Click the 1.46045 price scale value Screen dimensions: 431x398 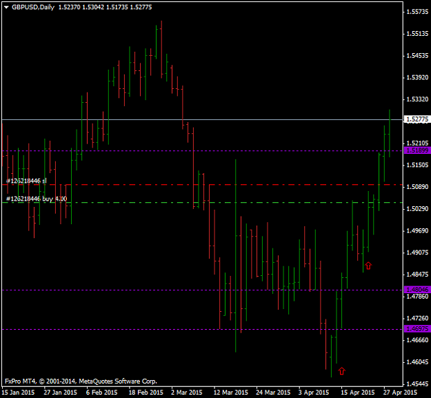417,362
